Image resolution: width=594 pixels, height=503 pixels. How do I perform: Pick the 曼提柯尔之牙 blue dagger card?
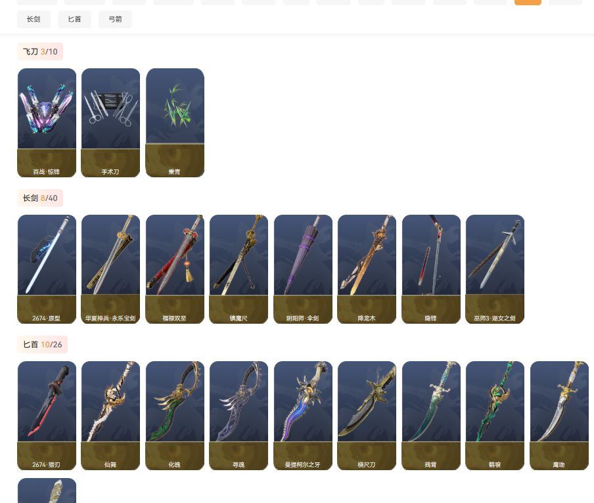coord(303,416)
